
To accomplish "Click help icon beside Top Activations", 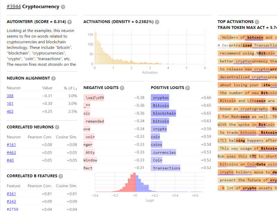I will pos(257,22).
